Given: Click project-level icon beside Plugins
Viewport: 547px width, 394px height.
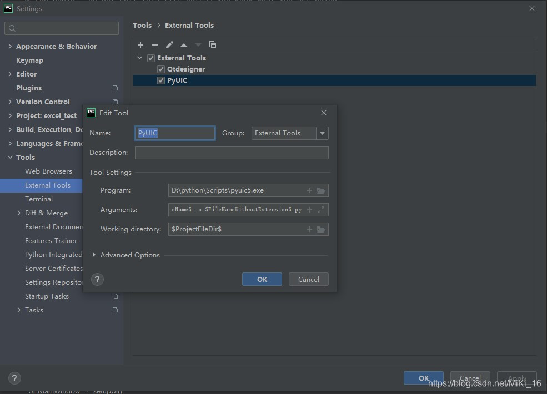Looking at the screenshot, I should pyautogui.click(x=115, y=88).
